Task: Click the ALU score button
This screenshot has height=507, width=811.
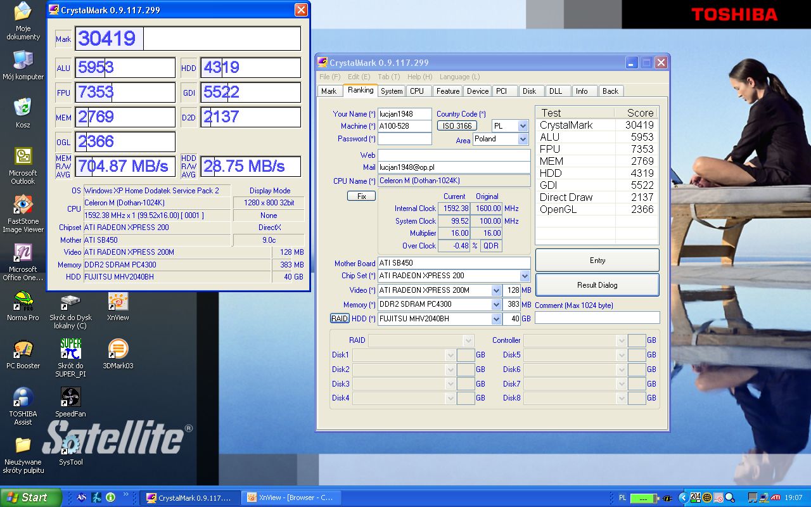Action: point(63,68)
